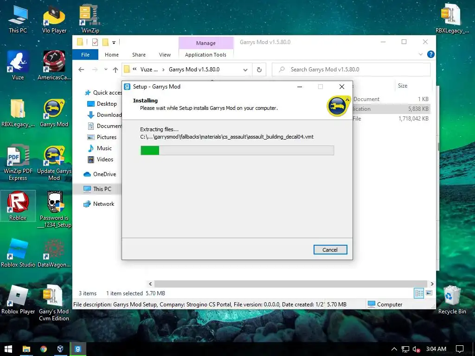Open WinZip desktop shortcut

(90, 19)
